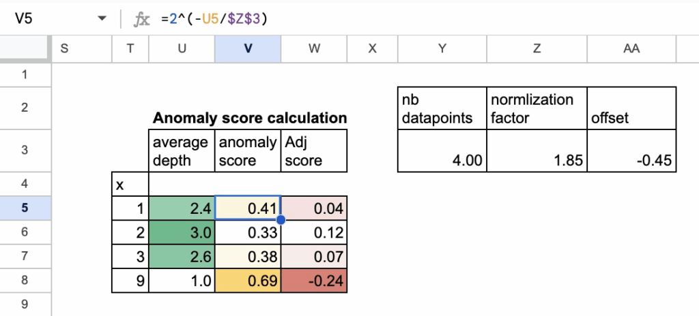
Task: Select column U header
Action: [x=182, y=48]
